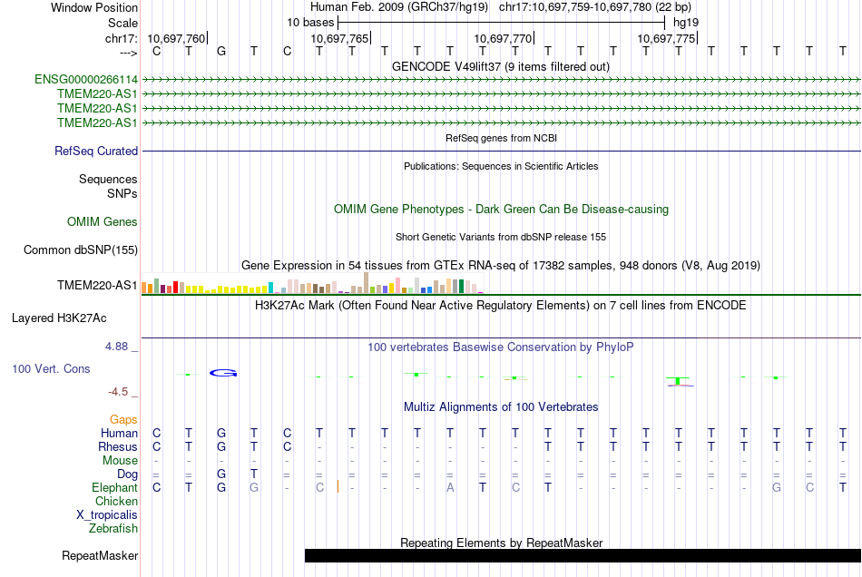
Task: Click the GENCODE V49lift37 track title
Action: click(501, 67)
